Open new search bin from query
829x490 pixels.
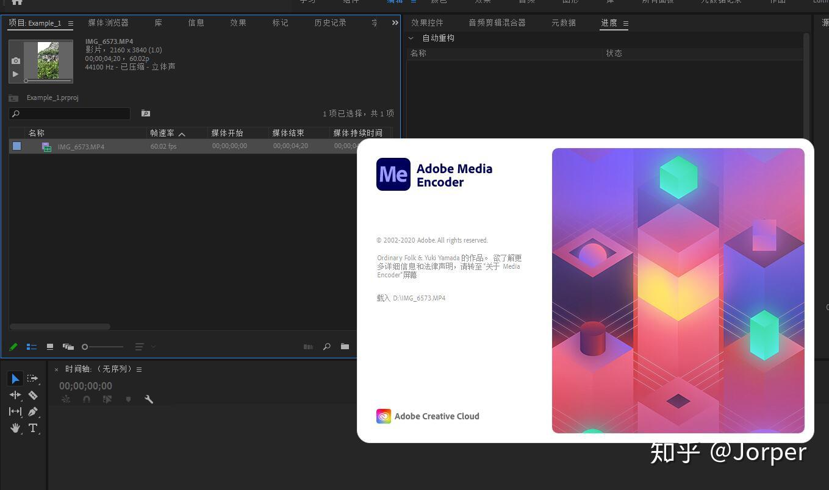point(145,113)
